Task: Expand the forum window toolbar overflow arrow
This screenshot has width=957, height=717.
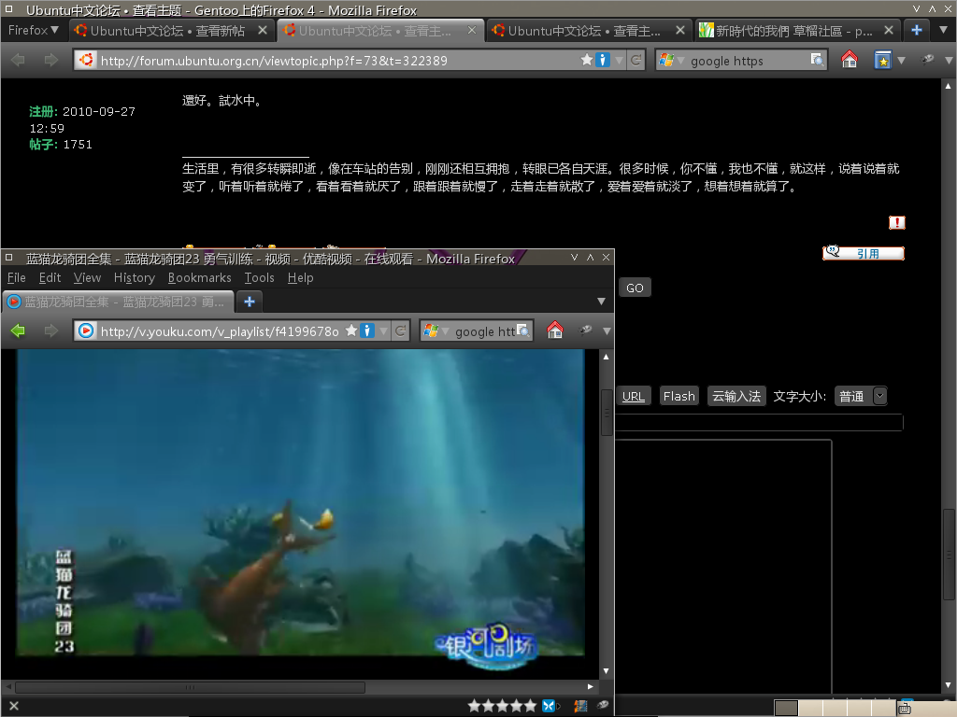Action: (x=949, y=61)
